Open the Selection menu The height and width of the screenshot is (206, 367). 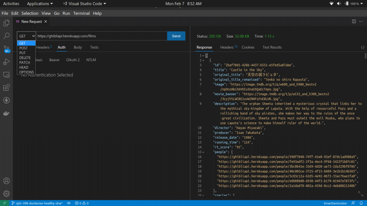tap(30, 13)
